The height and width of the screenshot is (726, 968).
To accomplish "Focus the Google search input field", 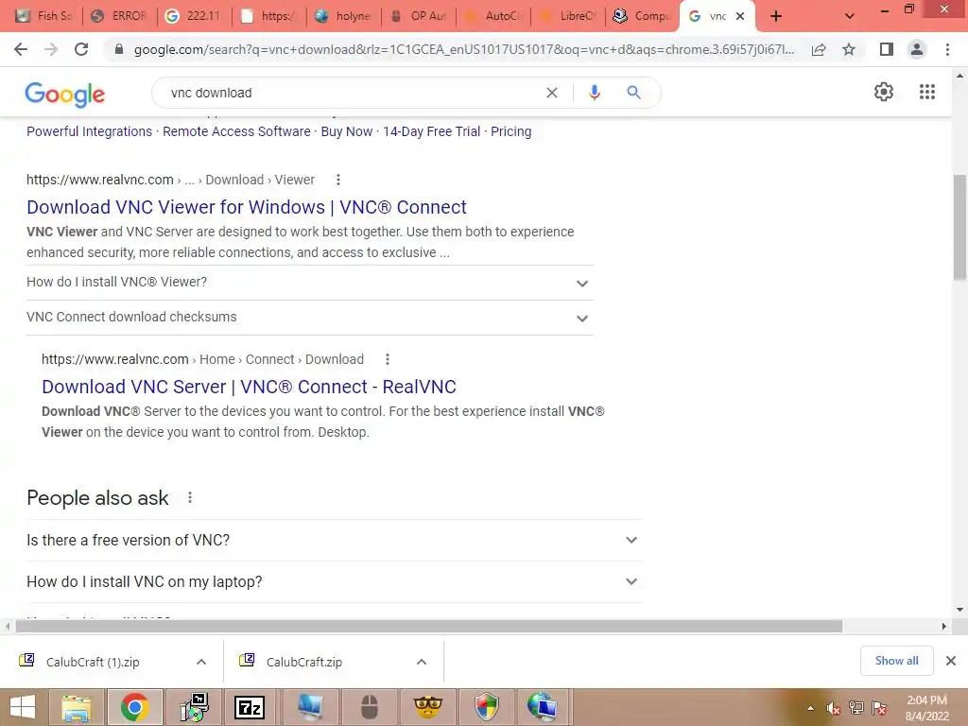I will [x=352, y=93].
